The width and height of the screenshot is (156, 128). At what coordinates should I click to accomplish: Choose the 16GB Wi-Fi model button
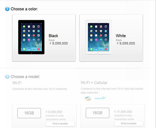(29, 113)
